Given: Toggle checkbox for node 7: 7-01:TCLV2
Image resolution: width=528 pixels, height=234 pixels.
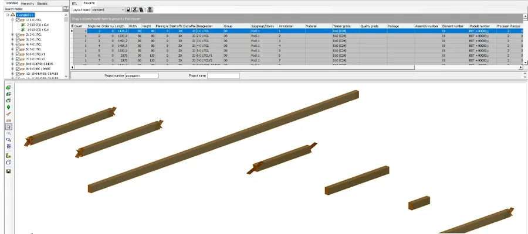Looking at the screenshot, I should coord(18,58).
